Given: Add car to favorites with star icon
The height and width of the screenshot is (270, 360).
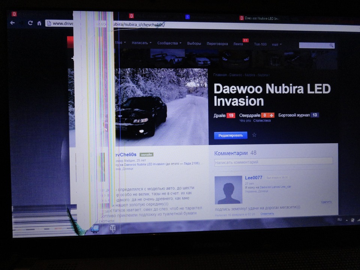Looking at the screenshot, I should (254, 135).
